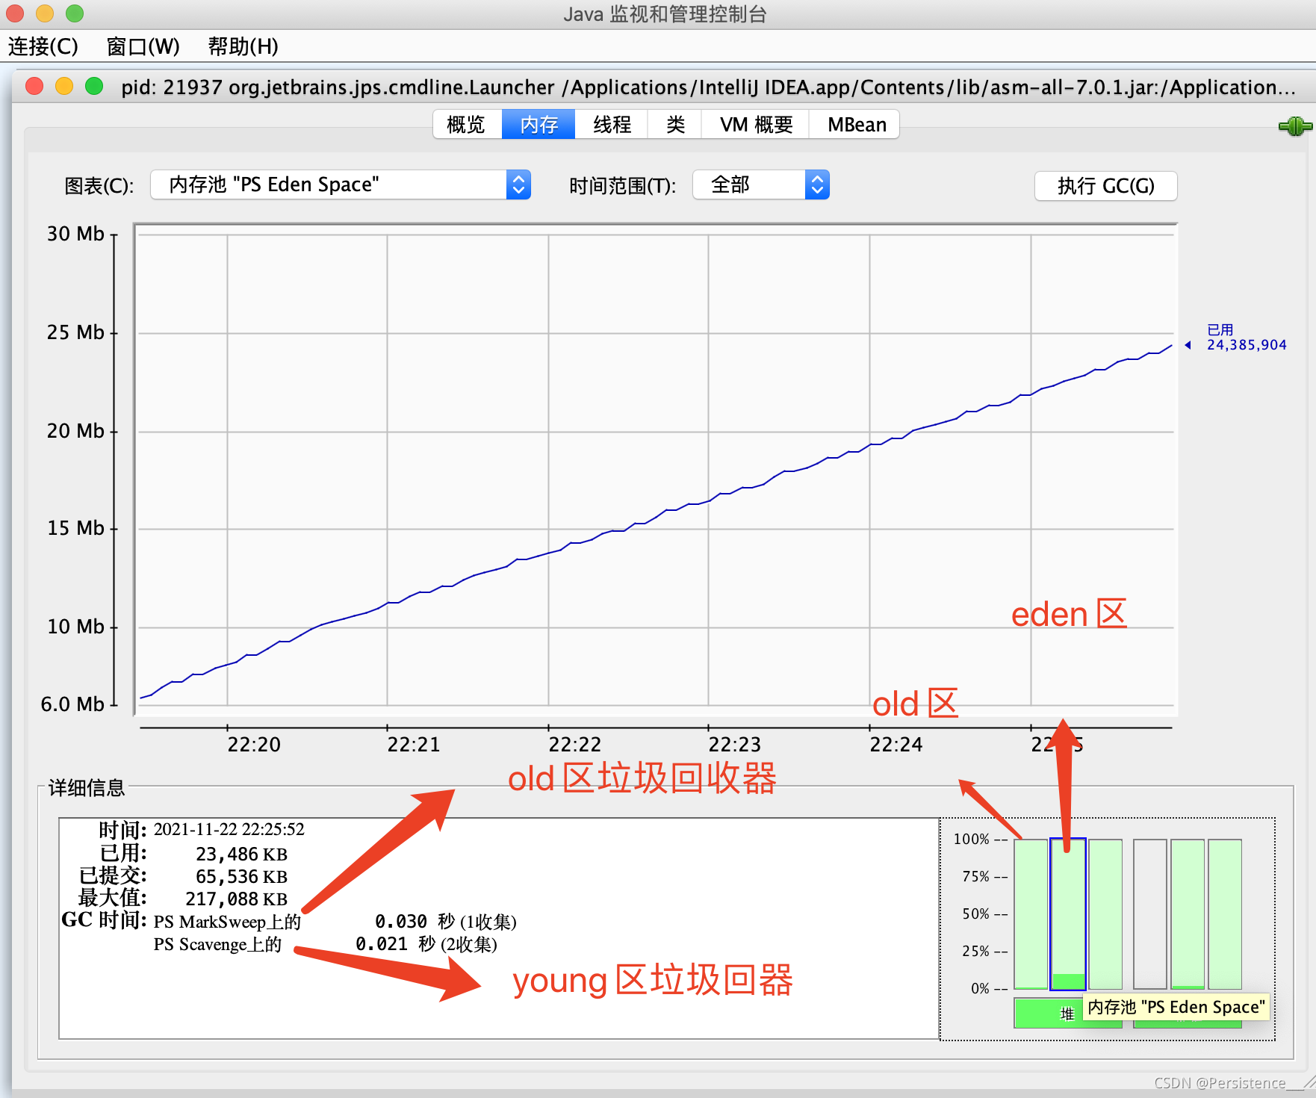Click the PS MarkSweep上的 GC time entry
The width and height of the screenshot is (1316, 1098).
point(227,922)
